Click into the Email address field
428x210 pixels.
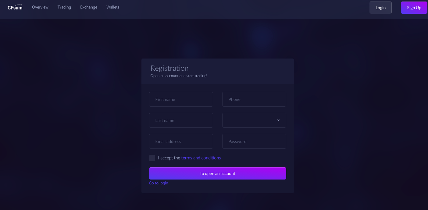click(181, 141)
